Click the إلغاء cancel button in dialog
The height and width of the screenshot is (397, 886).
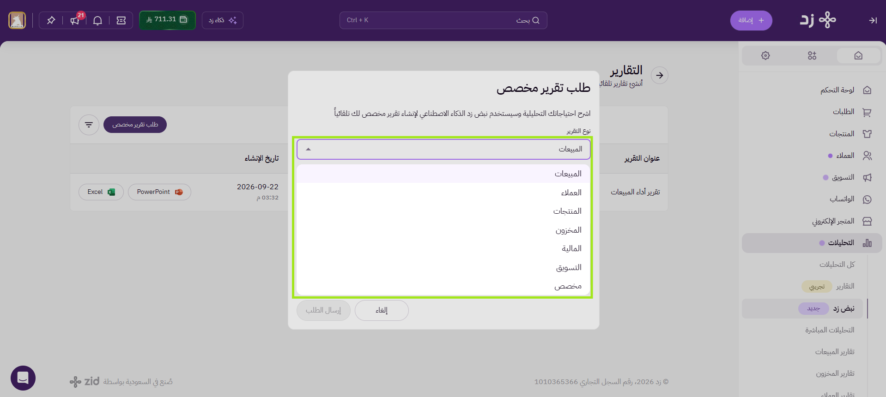click(382, 310)
